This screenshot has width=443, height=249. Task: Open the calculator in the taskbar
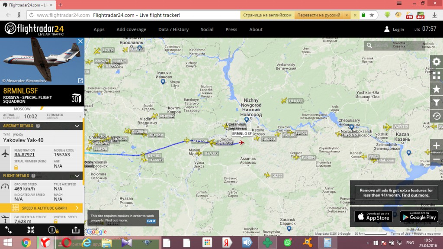click(x=327, y=243)
